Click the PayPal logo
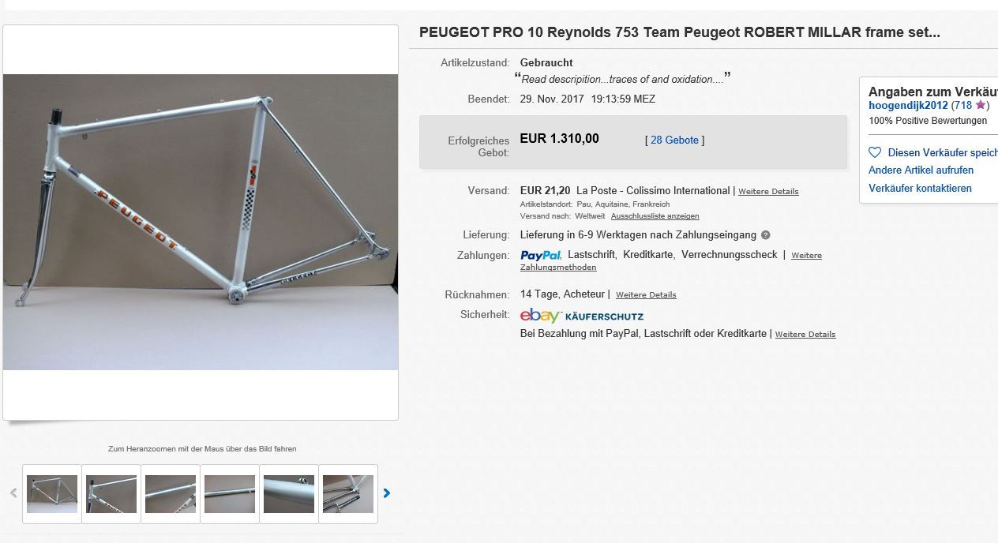This screenshot has width=998, height=543. pyautogui.click(x=541, y=255)
